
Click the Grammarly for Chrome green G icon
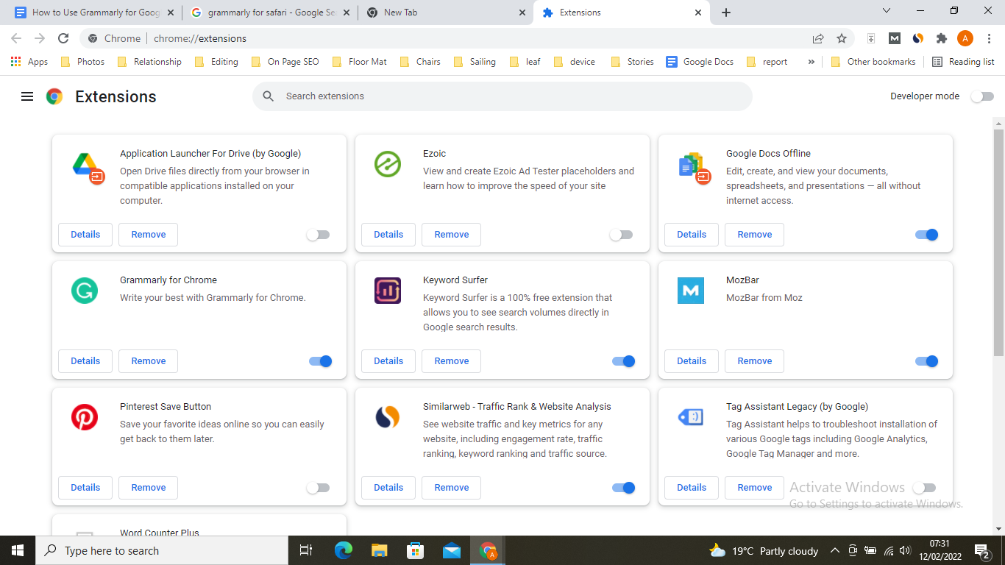[85, 291]
